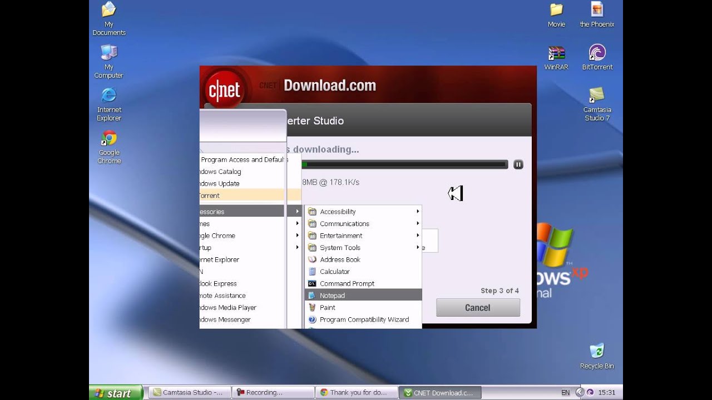Launch WinRAR desktop shortcut
This screenshot has height=400, width=712.
556,58
